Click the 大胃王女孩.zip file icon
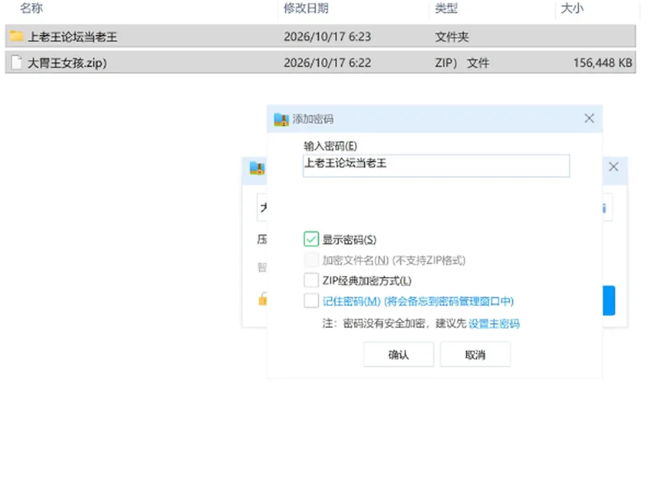This screenshot has width=659, height=492. pyautogui.click(x=16, y=62)
